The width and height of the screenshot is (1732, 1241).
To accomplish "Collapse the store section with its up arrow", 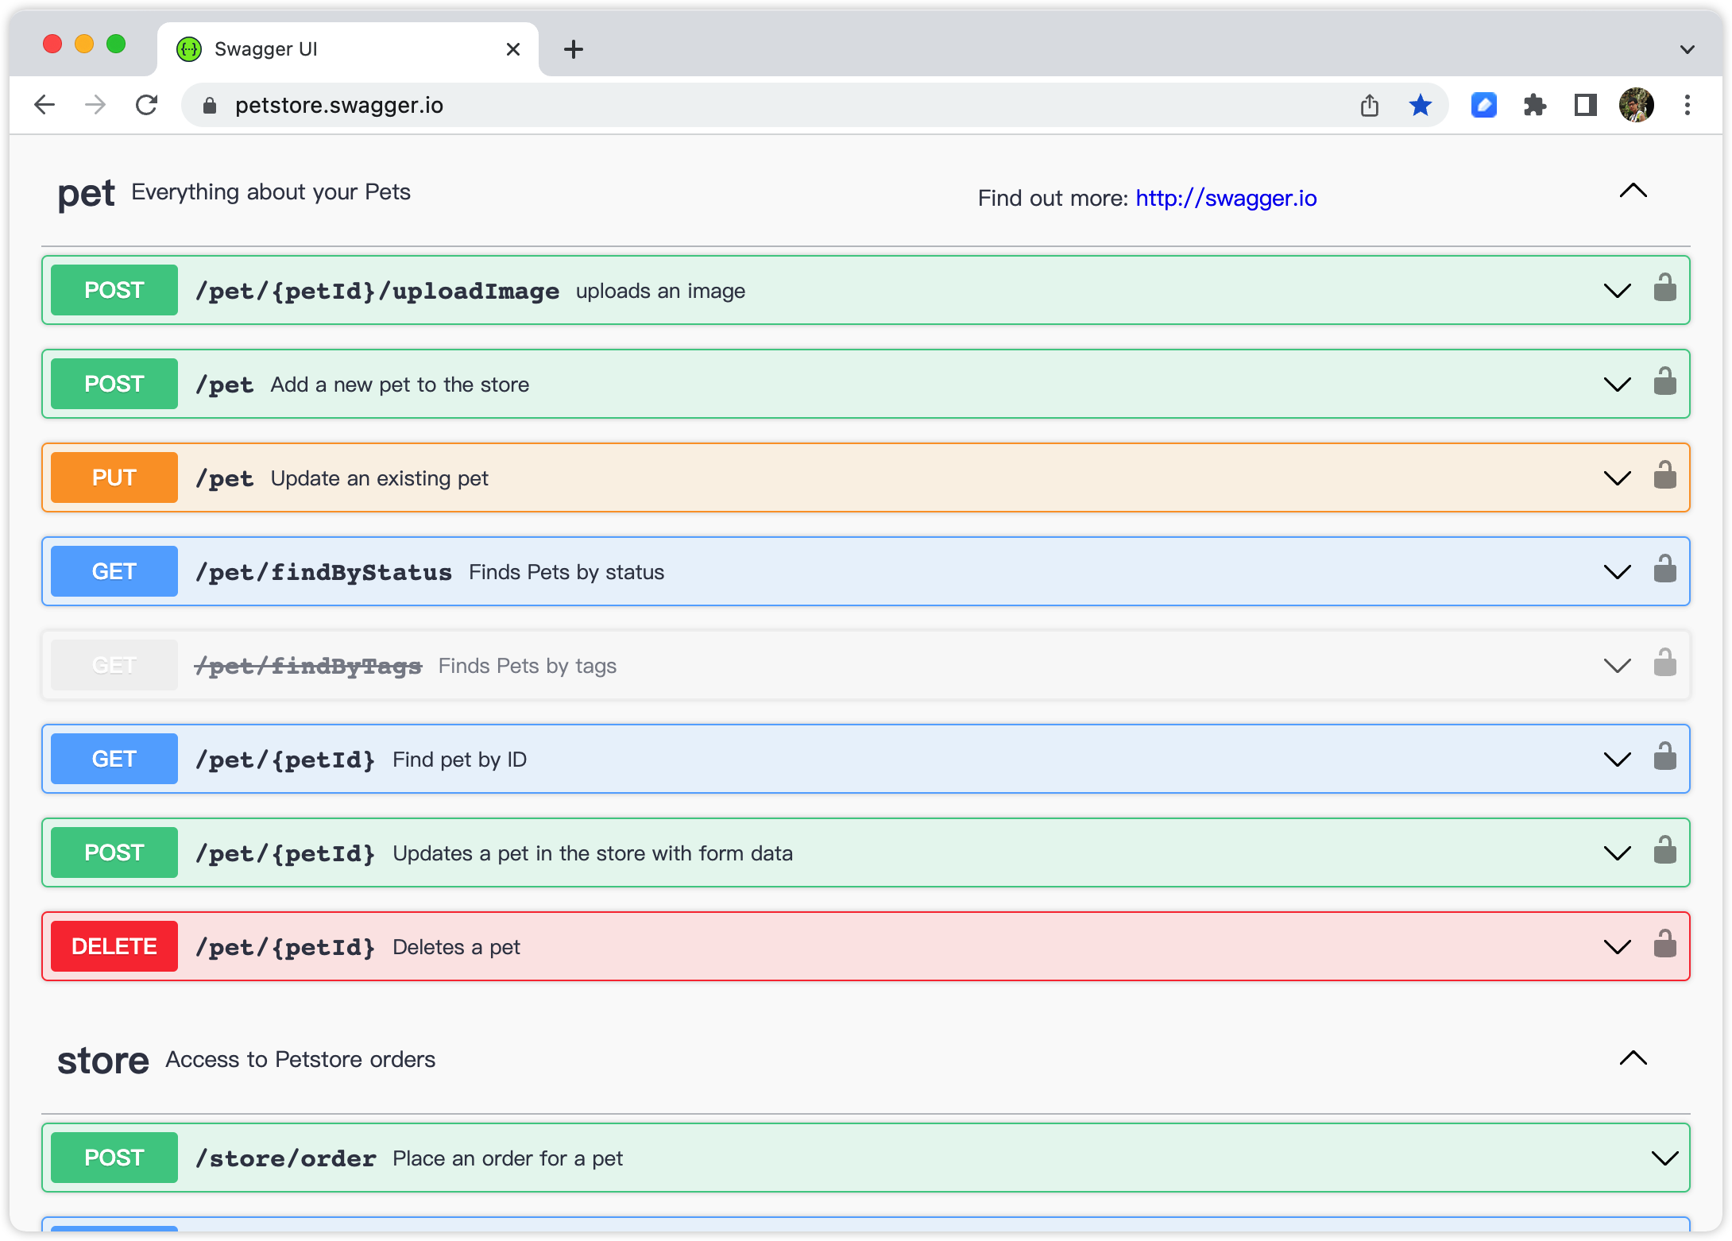I will pos(1633,1058).
